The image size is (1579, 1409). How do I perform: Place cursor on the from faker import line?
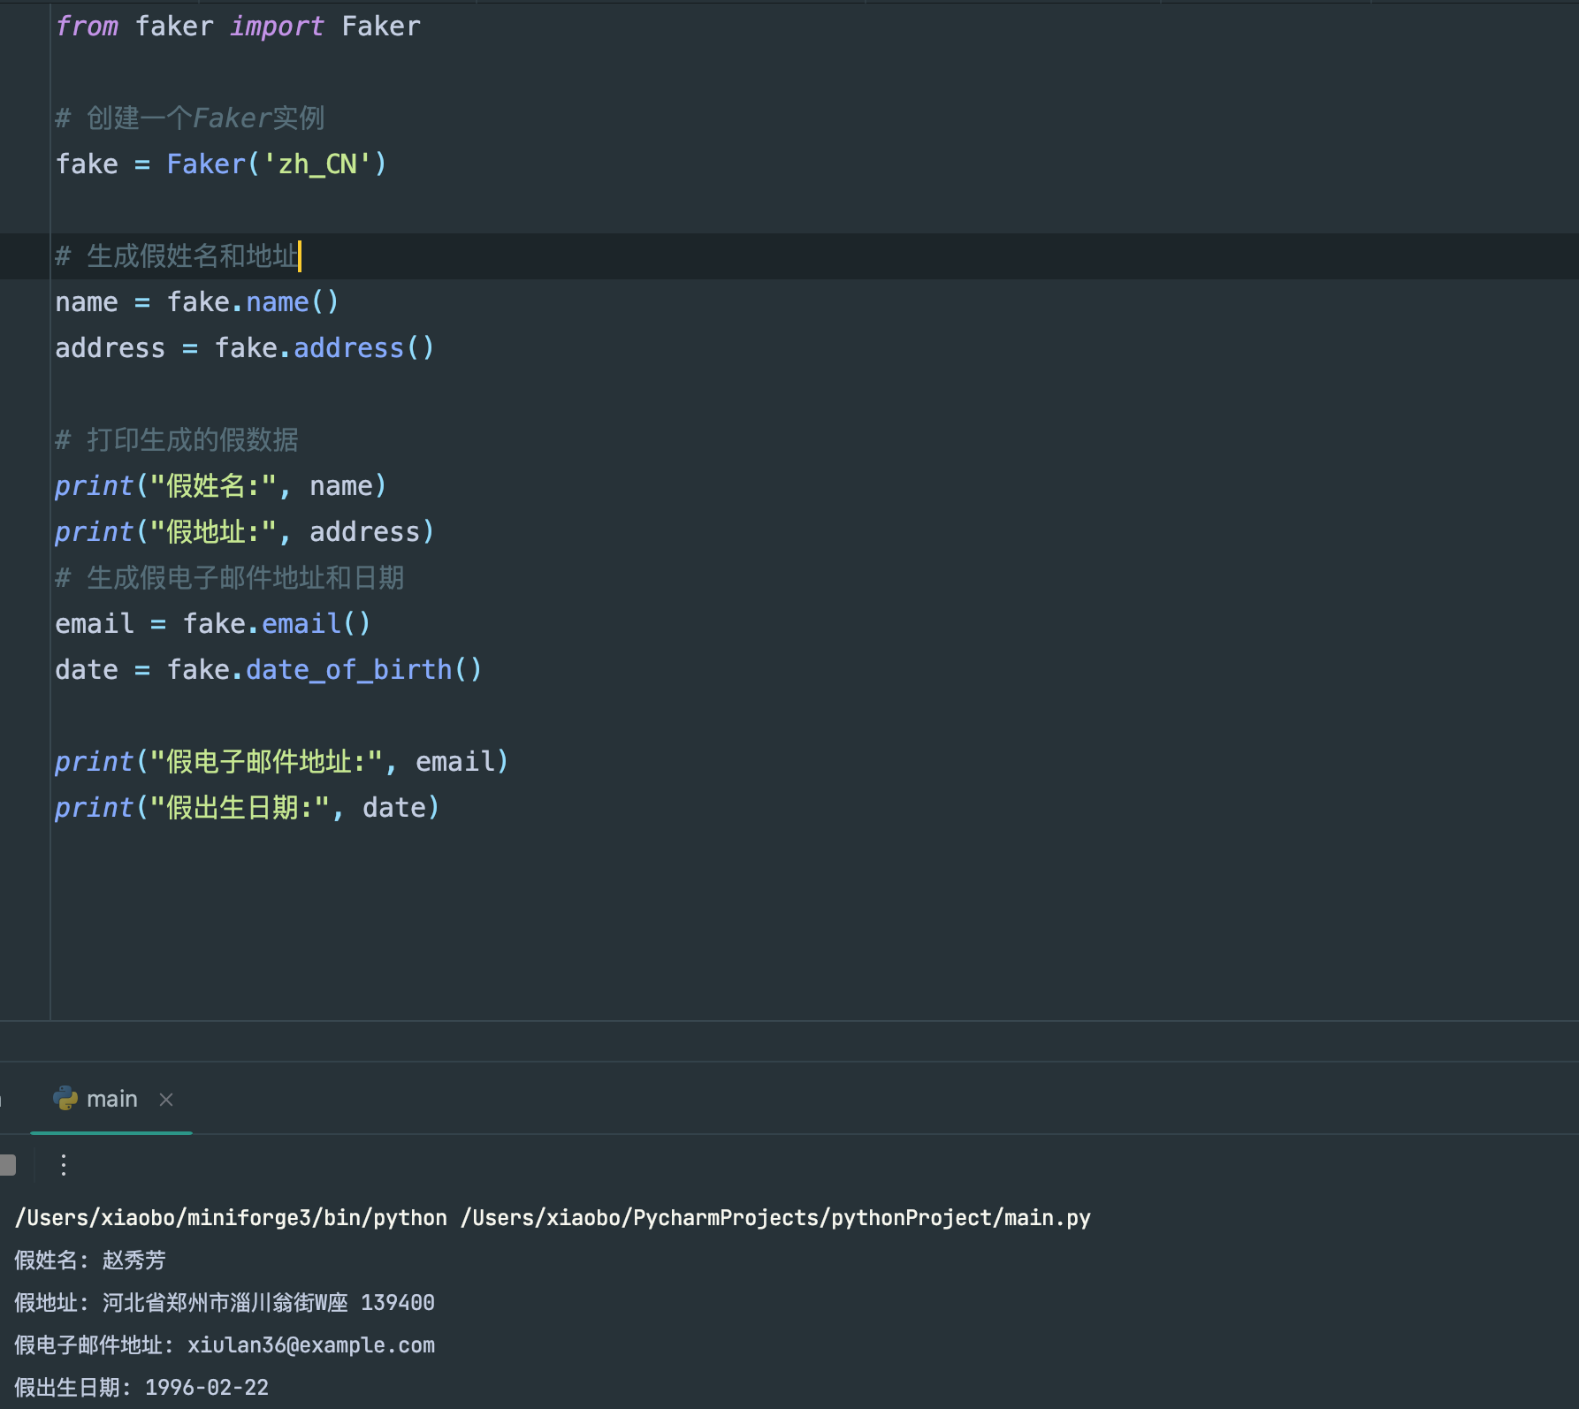click(x=238, y=27)
